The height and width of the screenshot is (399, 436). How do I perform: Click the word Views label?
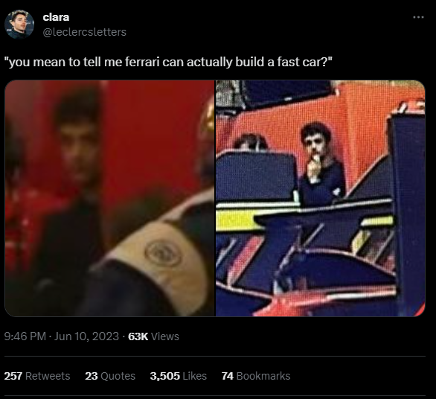point(165,336)
